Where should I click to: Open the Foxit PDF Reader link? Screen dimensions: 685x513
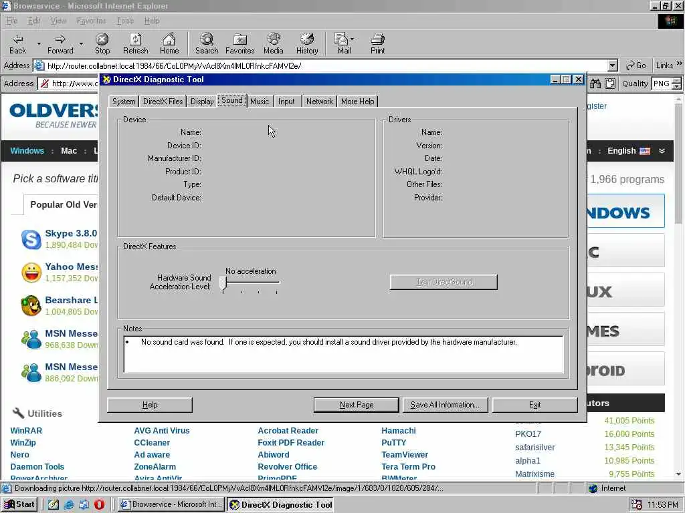(291, 442)
